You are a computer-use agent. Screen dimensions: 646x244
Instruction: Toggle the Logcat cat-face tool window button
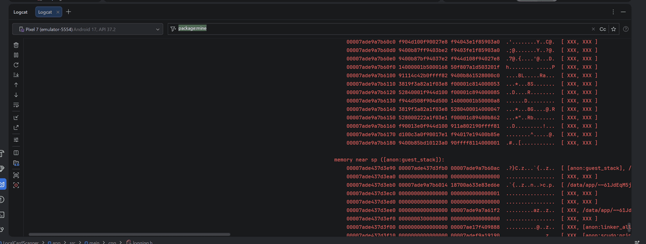[3, 184]
